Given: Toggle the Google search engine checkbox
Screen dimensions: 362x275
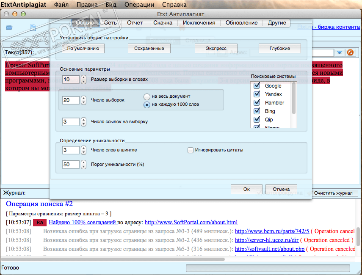Looking at the screenshot, I should pyautogui.click(x=257, y=85).
